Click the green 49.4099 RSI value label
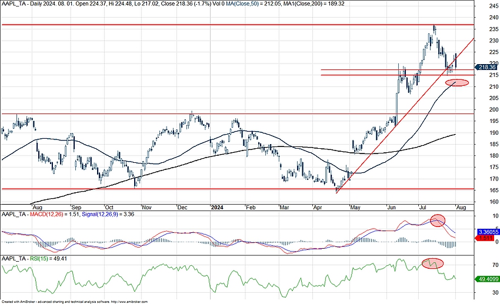Image resolution: width=500 pixels, height=304 pixels. pos(486,279)
